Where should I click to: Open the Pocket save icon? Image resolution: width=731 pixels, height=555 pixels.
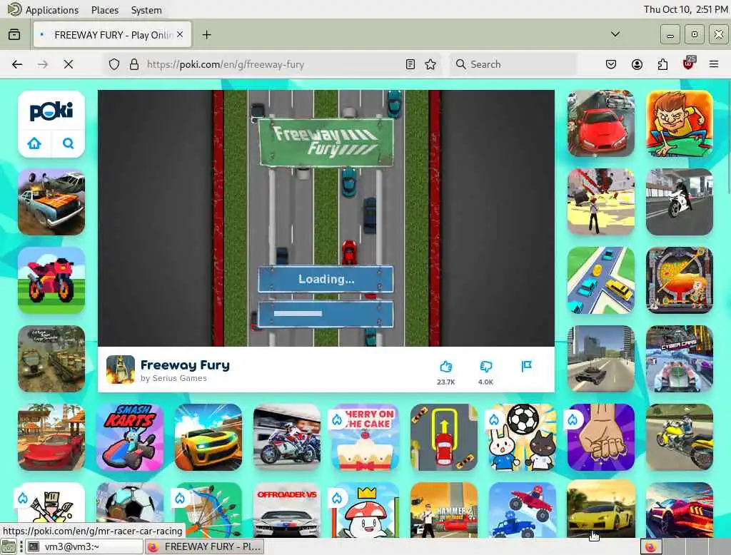click(611, 64)
